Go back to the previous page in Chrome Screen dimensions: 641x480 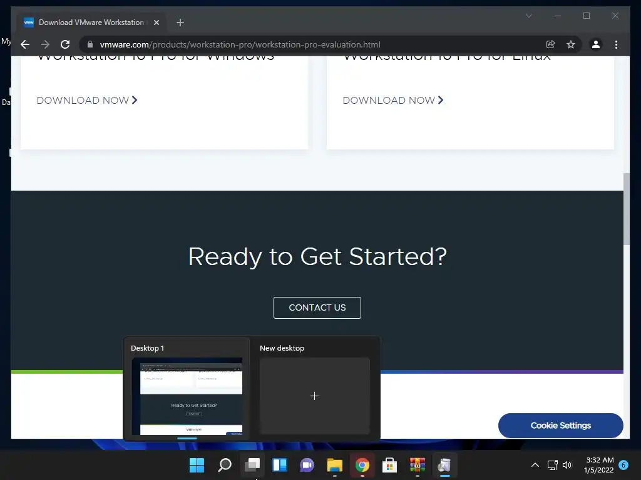coord(25,44)
